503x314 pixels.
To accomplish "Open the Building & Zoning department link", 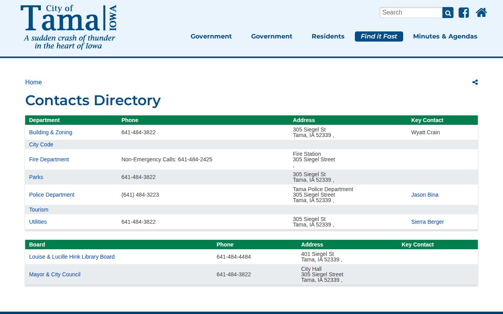I will point(51,132).
